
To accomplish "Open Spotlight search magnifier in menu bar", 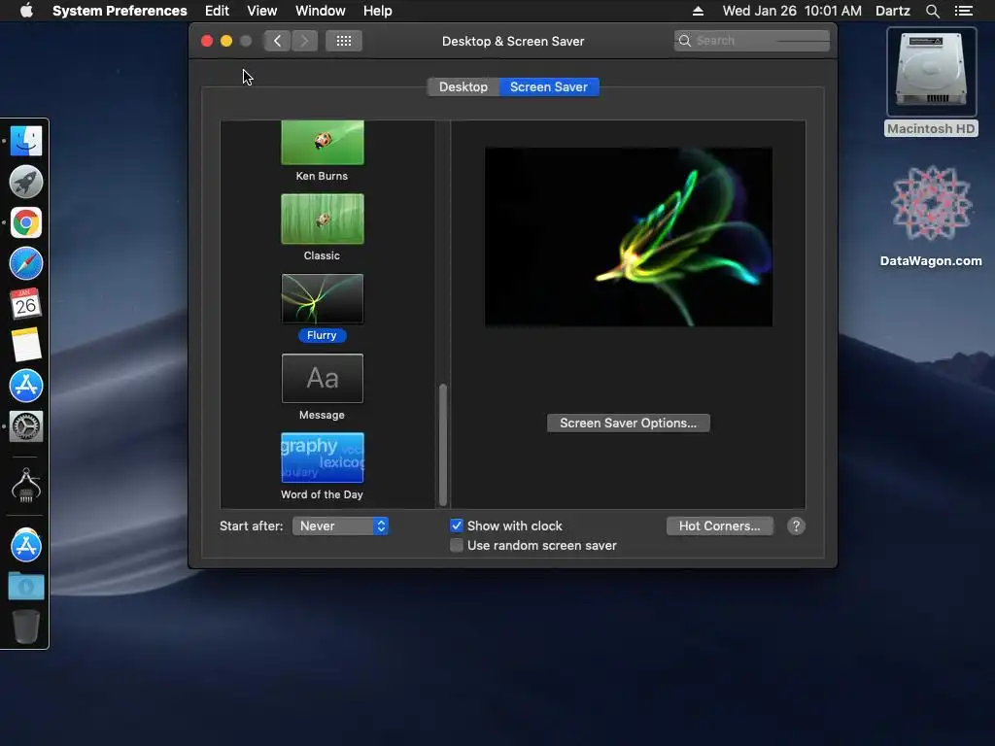I will (932, 11).
